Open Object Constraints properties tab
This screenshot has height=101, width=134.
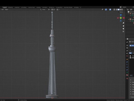click(127, 70)
